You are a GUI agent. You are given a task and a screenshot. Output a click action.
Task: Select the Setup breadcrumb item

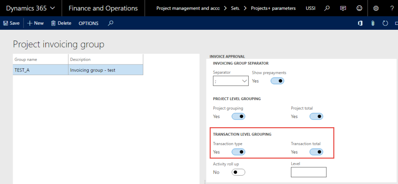click(x=235, y=8)
